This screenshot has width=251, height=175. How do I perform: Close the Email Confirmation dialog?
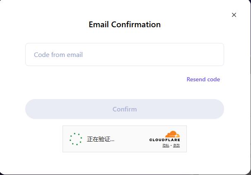click(x=234, y=15)
